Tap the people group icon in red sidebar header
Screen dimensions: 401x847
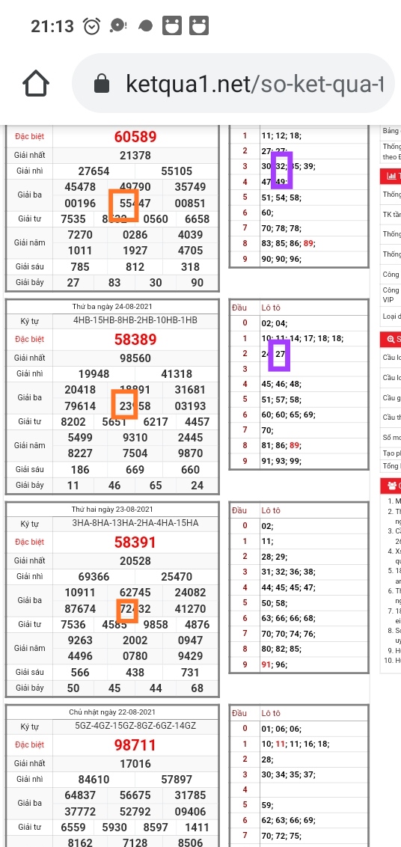click(x=391, y=486)
